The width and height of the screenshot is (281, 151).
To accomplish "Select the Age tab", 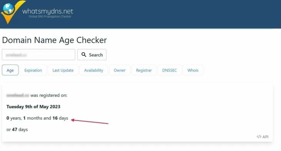I will (x=10, y=70).
